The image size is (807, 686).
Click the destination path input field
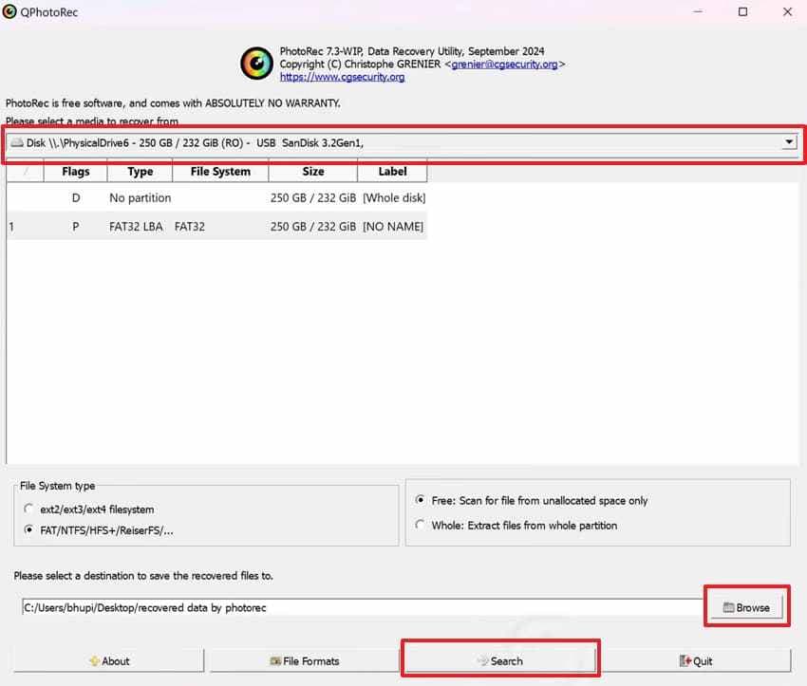pyautogui.click(x=363, y=607)
